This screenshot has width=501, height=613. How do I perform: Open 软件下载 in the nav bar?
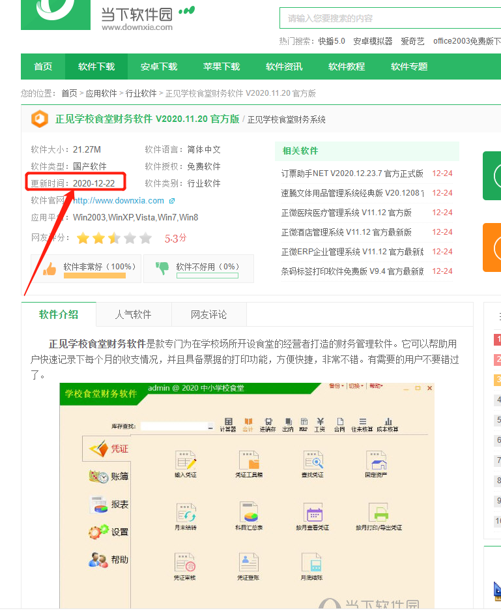pyautogui.click(x=96, y=67)
